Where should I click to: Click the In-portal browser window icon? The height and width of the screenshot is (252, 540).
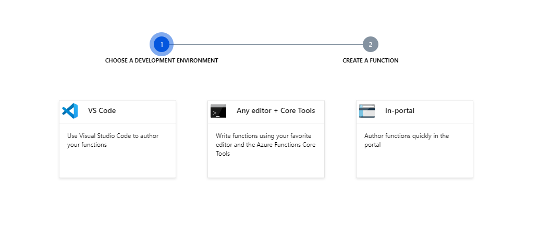(x=367, y=111)
